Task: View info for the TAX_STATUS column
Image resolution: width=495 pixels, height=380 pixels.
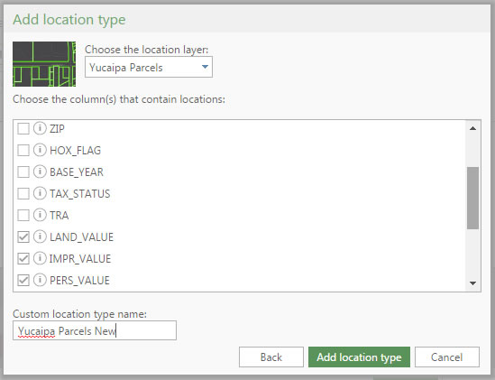Action: [x=40, y=193]
